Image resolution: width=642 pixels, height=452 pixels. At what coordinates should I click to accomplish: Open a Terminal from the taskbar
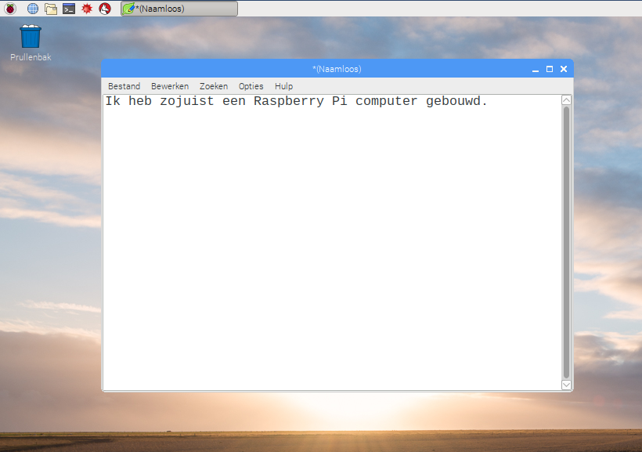tap(68, 9)
